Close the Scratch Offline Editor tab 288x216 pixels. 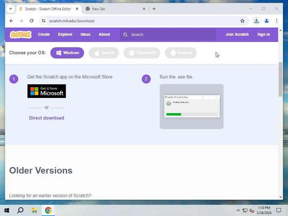coord(77,9)
